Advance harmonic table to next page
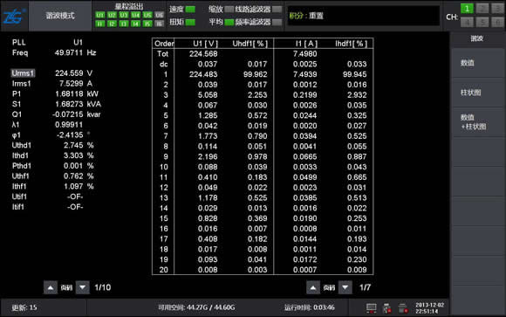The height and width of the screenshot is (317, 506). click(345, 287)
